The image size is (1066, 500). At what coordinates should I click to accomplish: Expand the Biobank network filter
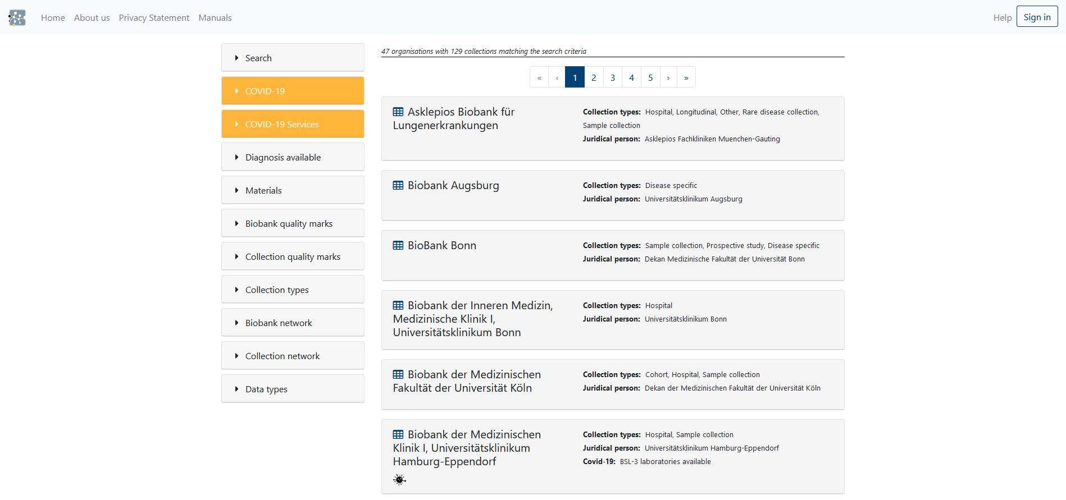coord(293,322)
